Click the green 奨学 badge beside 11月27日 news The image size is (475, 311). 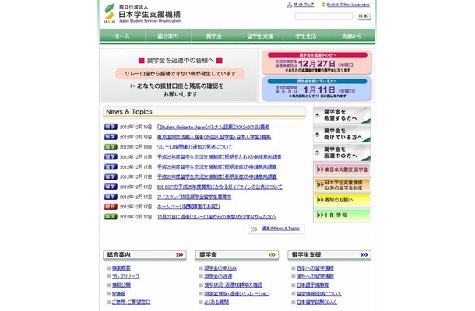coord(111,217)
